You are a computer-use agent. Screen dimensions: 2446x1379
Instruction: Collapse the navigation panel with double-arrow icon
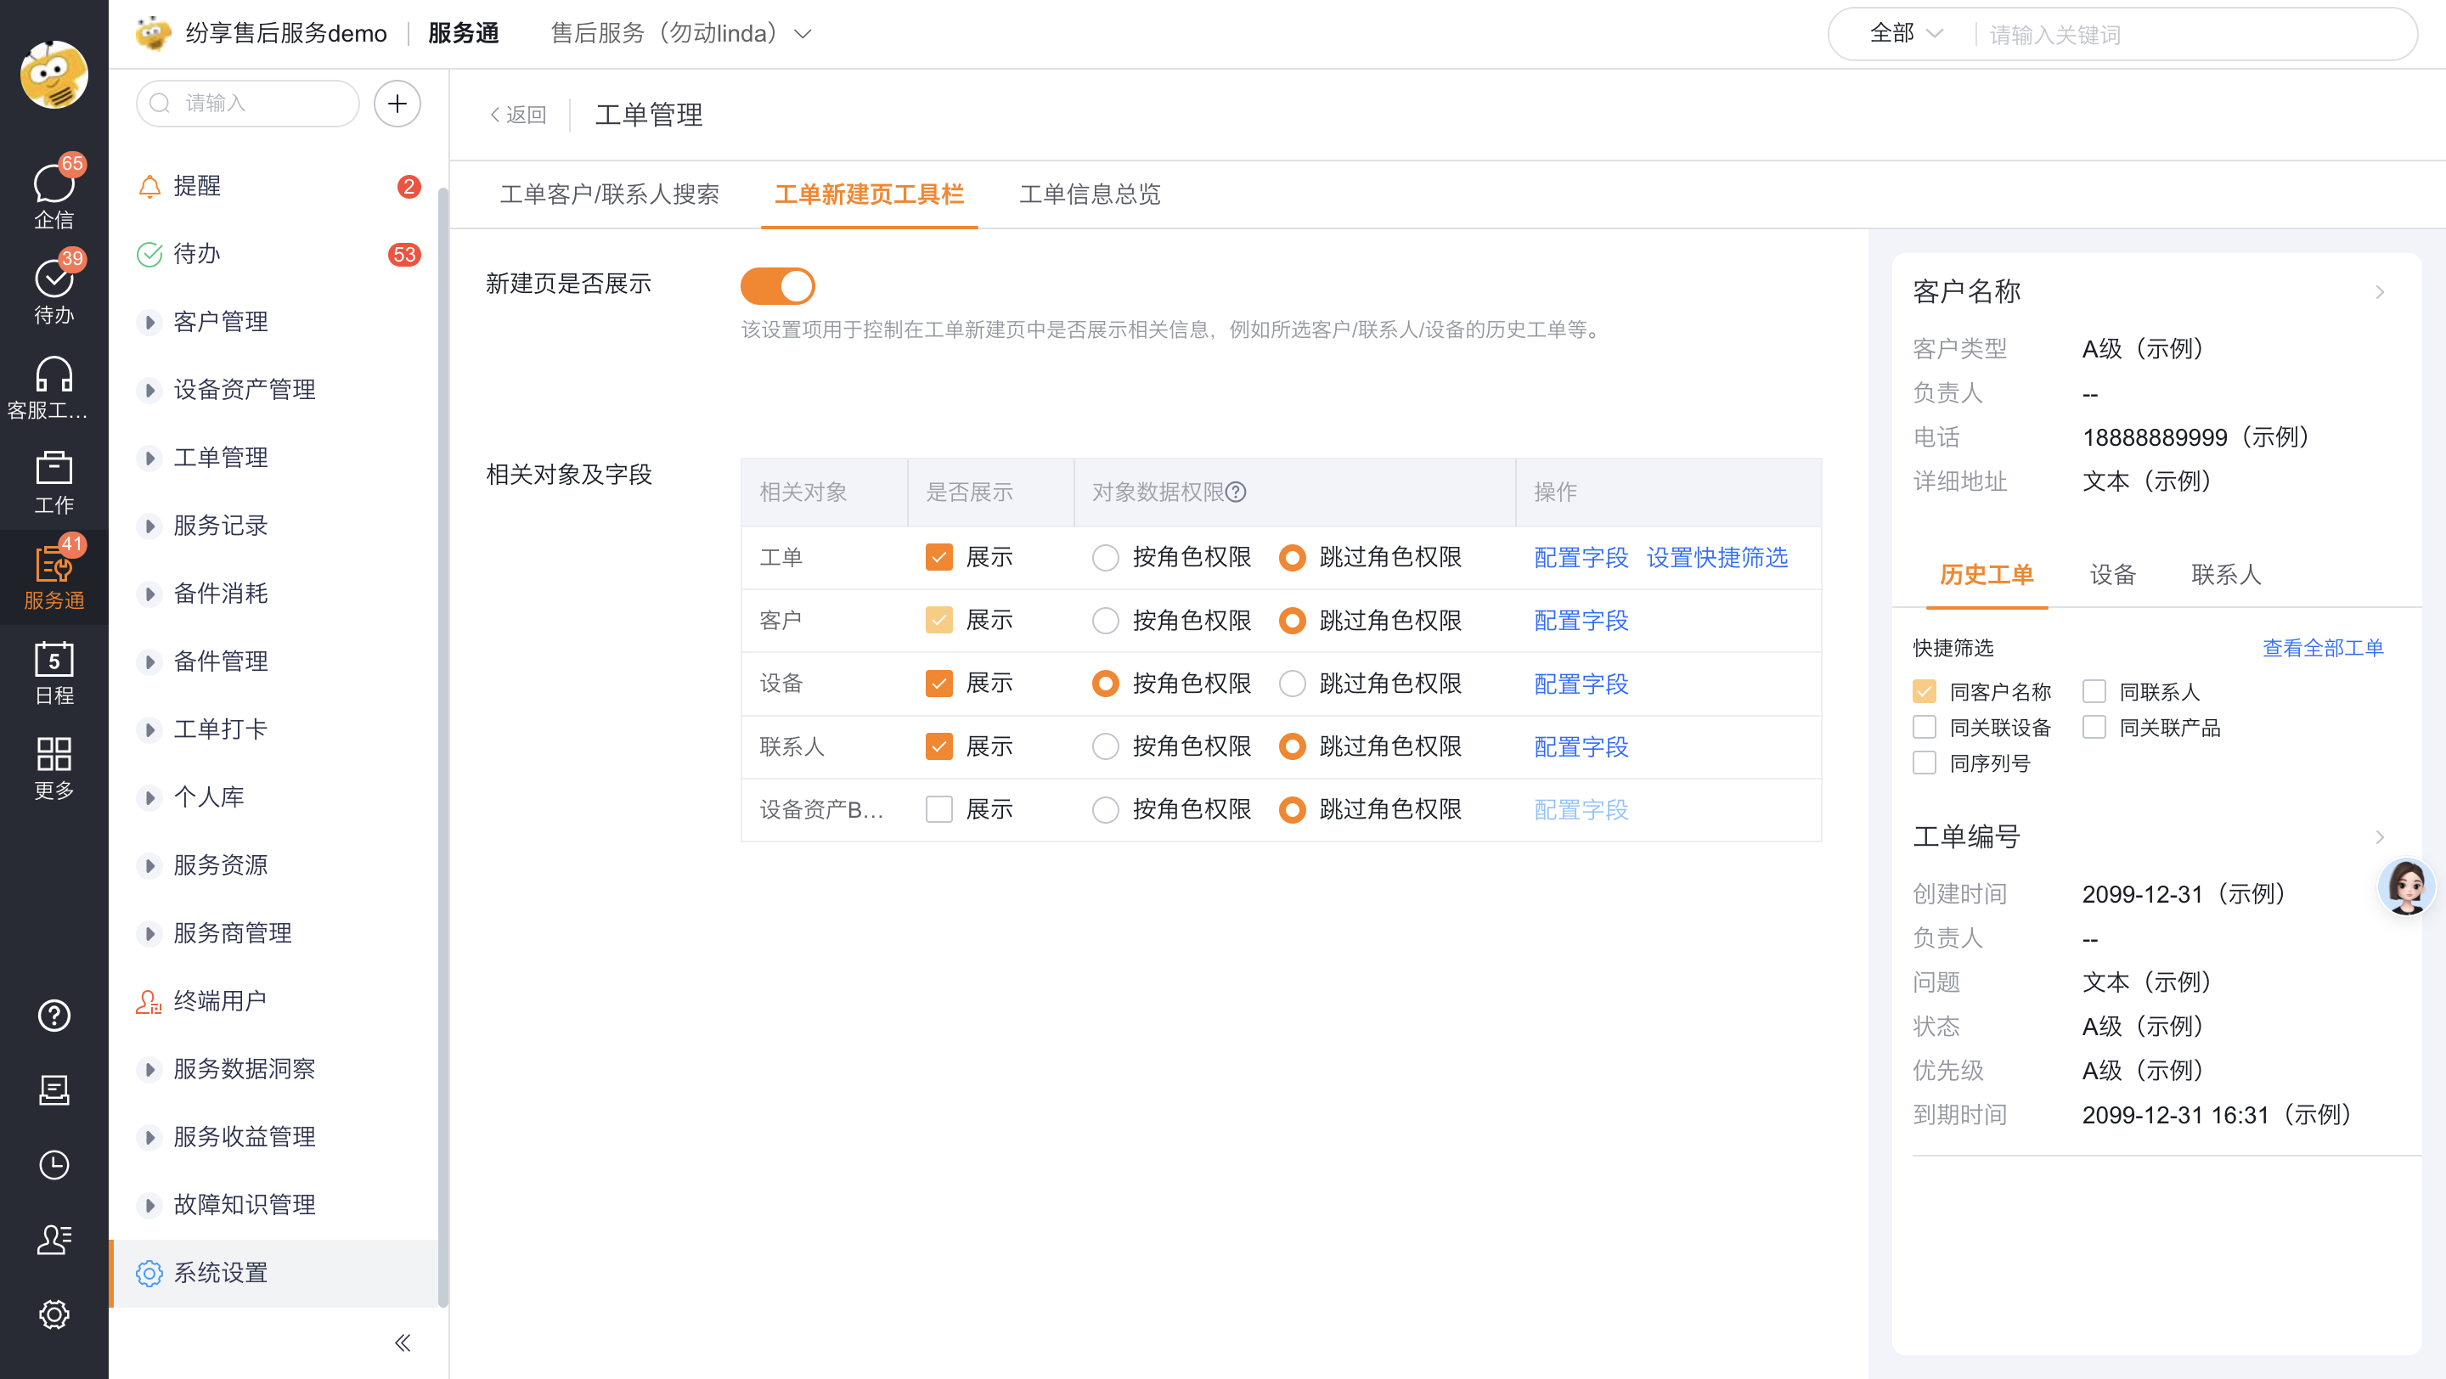[x=403, y=1342]
